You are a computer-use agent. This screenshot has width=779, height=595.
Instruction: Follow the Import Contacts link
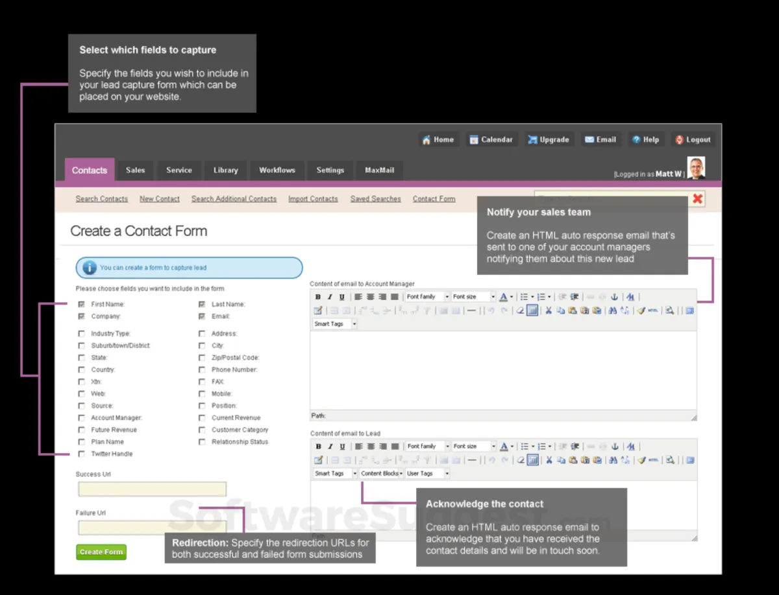click(x=313, y=199)
